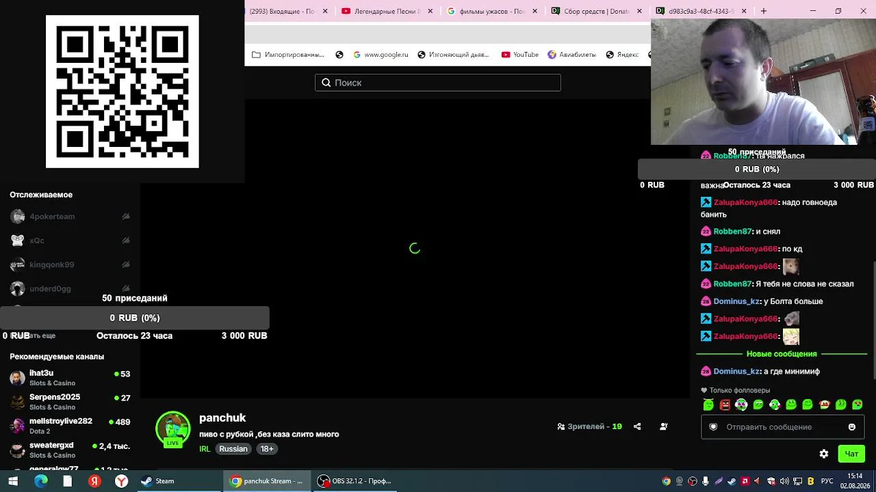Viewport: 876px width, 492px height.
Task: Click the viewers count Зрителей - 19
Action: coord(589,426)
